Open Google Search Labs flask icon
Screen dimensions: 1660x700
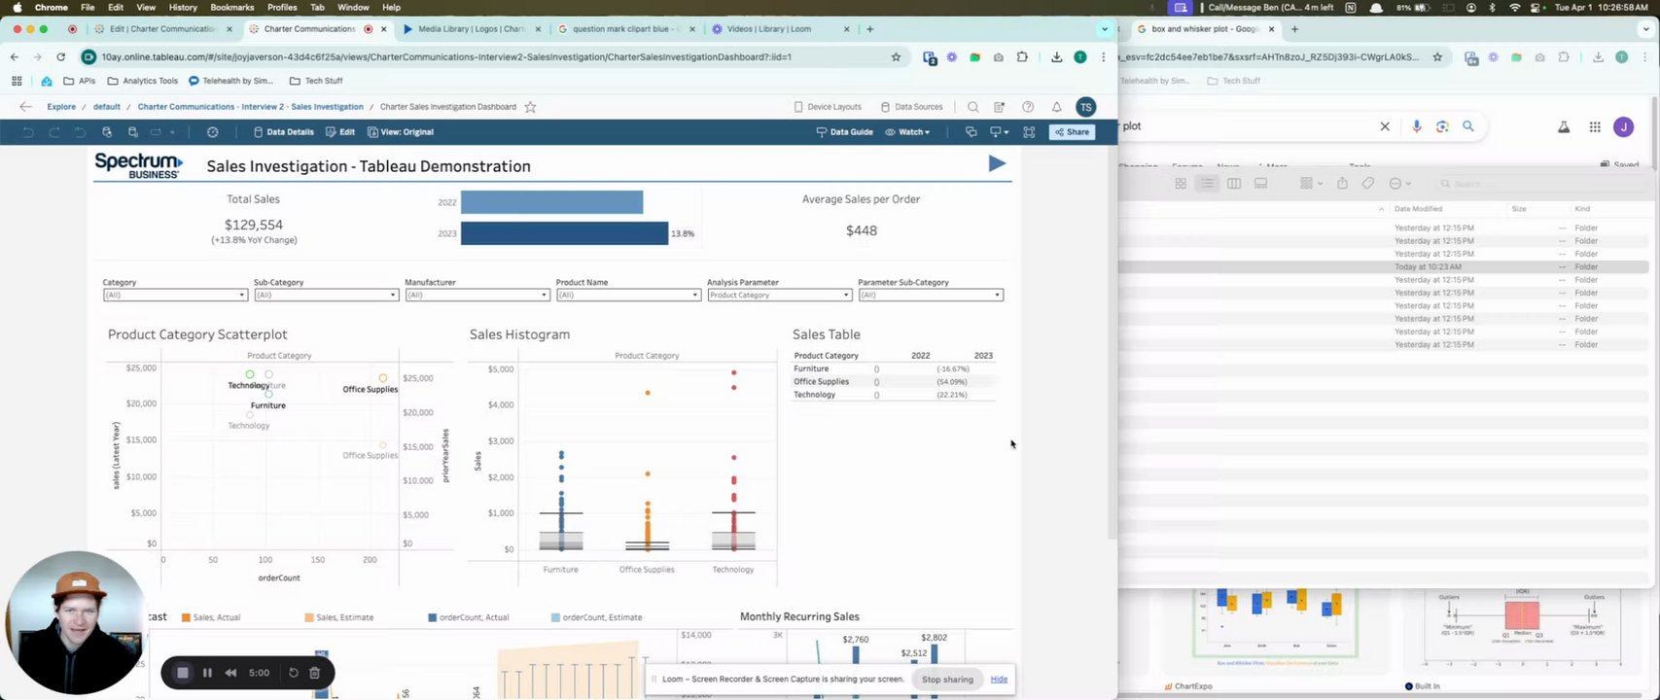tap(1564, 127)
